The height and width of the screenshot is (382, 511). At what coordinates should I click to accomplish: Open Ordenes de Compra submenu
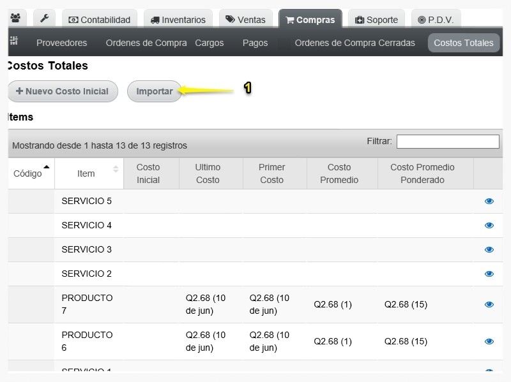point(146,43)
